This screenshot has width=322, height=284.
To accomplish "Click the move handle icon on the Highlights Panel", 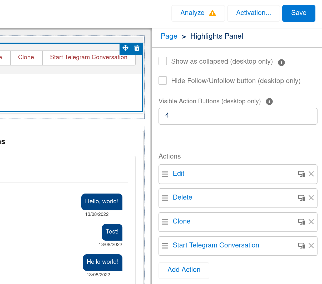I will (126, 48).
